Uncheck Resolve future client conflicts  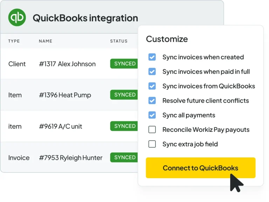pos(152,101)
